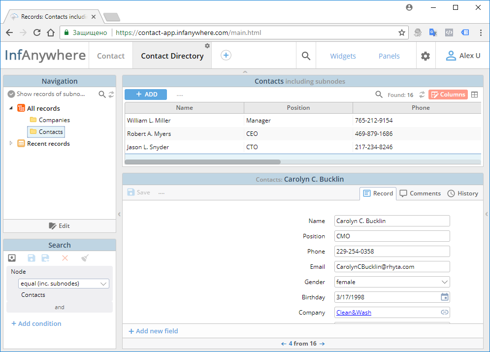Click the Email input field
Image resolution: width=490 pixels, height=352 pixels.
click(392, 267)
